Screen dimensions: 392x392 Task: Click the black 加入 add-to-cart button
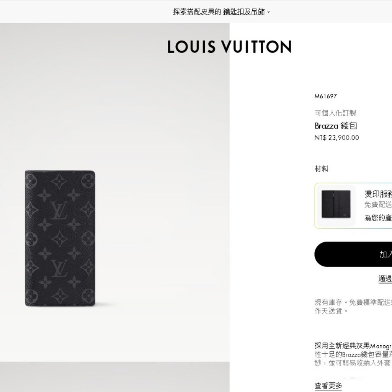pyautogui.click(x=353, y=254)
